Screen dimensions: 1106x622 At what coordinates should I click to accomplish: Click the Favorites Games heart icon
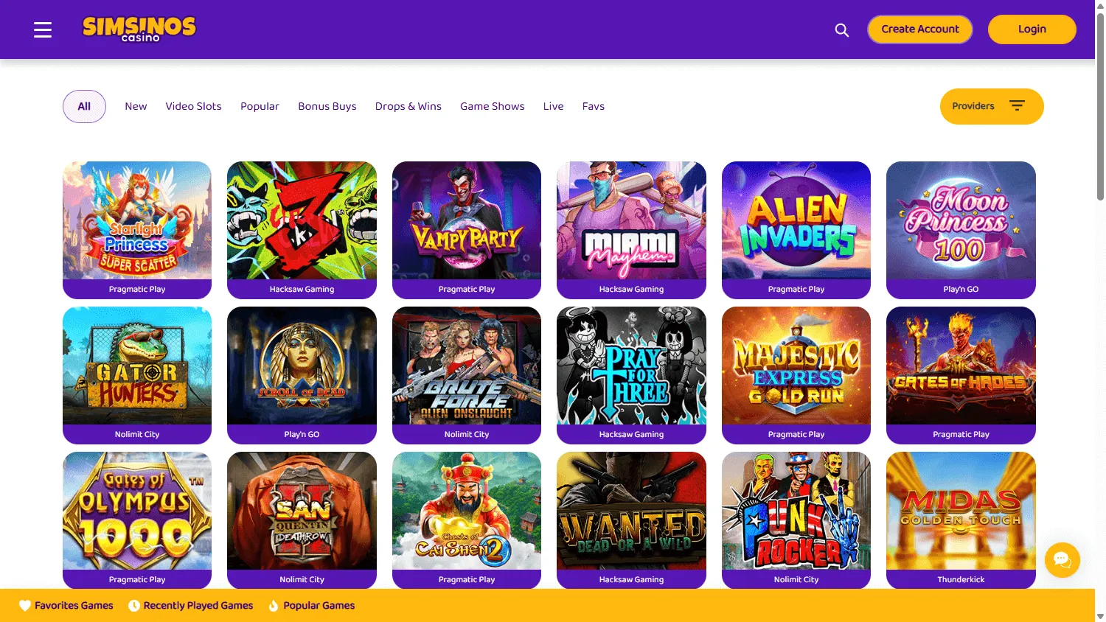25,606
